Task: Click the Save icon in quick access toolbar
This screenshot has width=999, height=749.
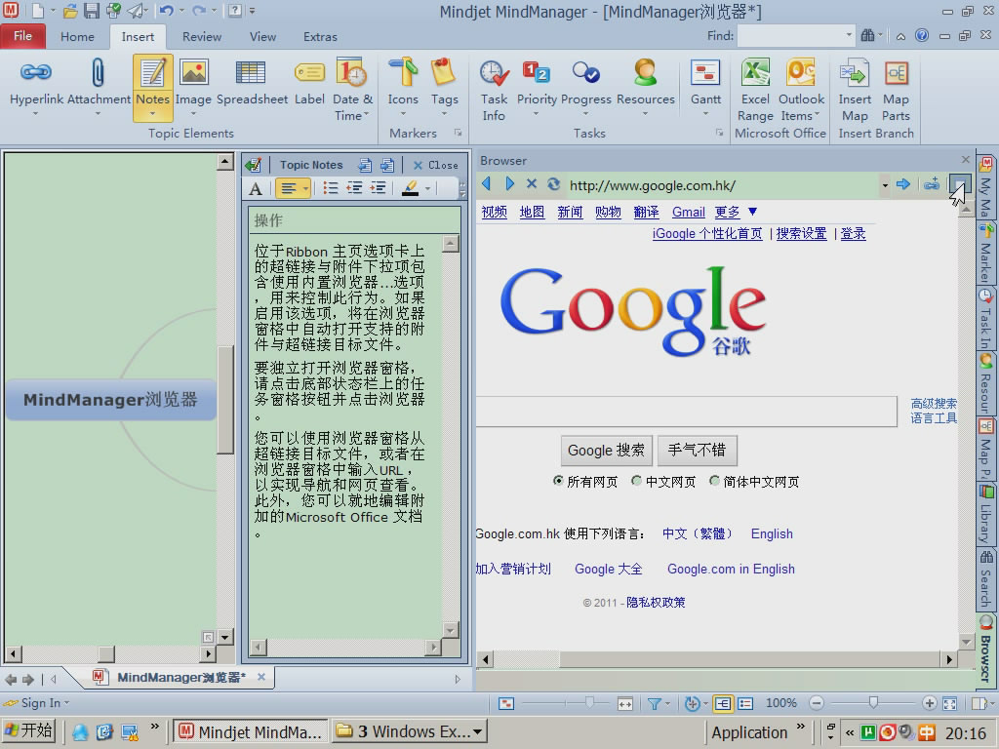Action: 92,10
